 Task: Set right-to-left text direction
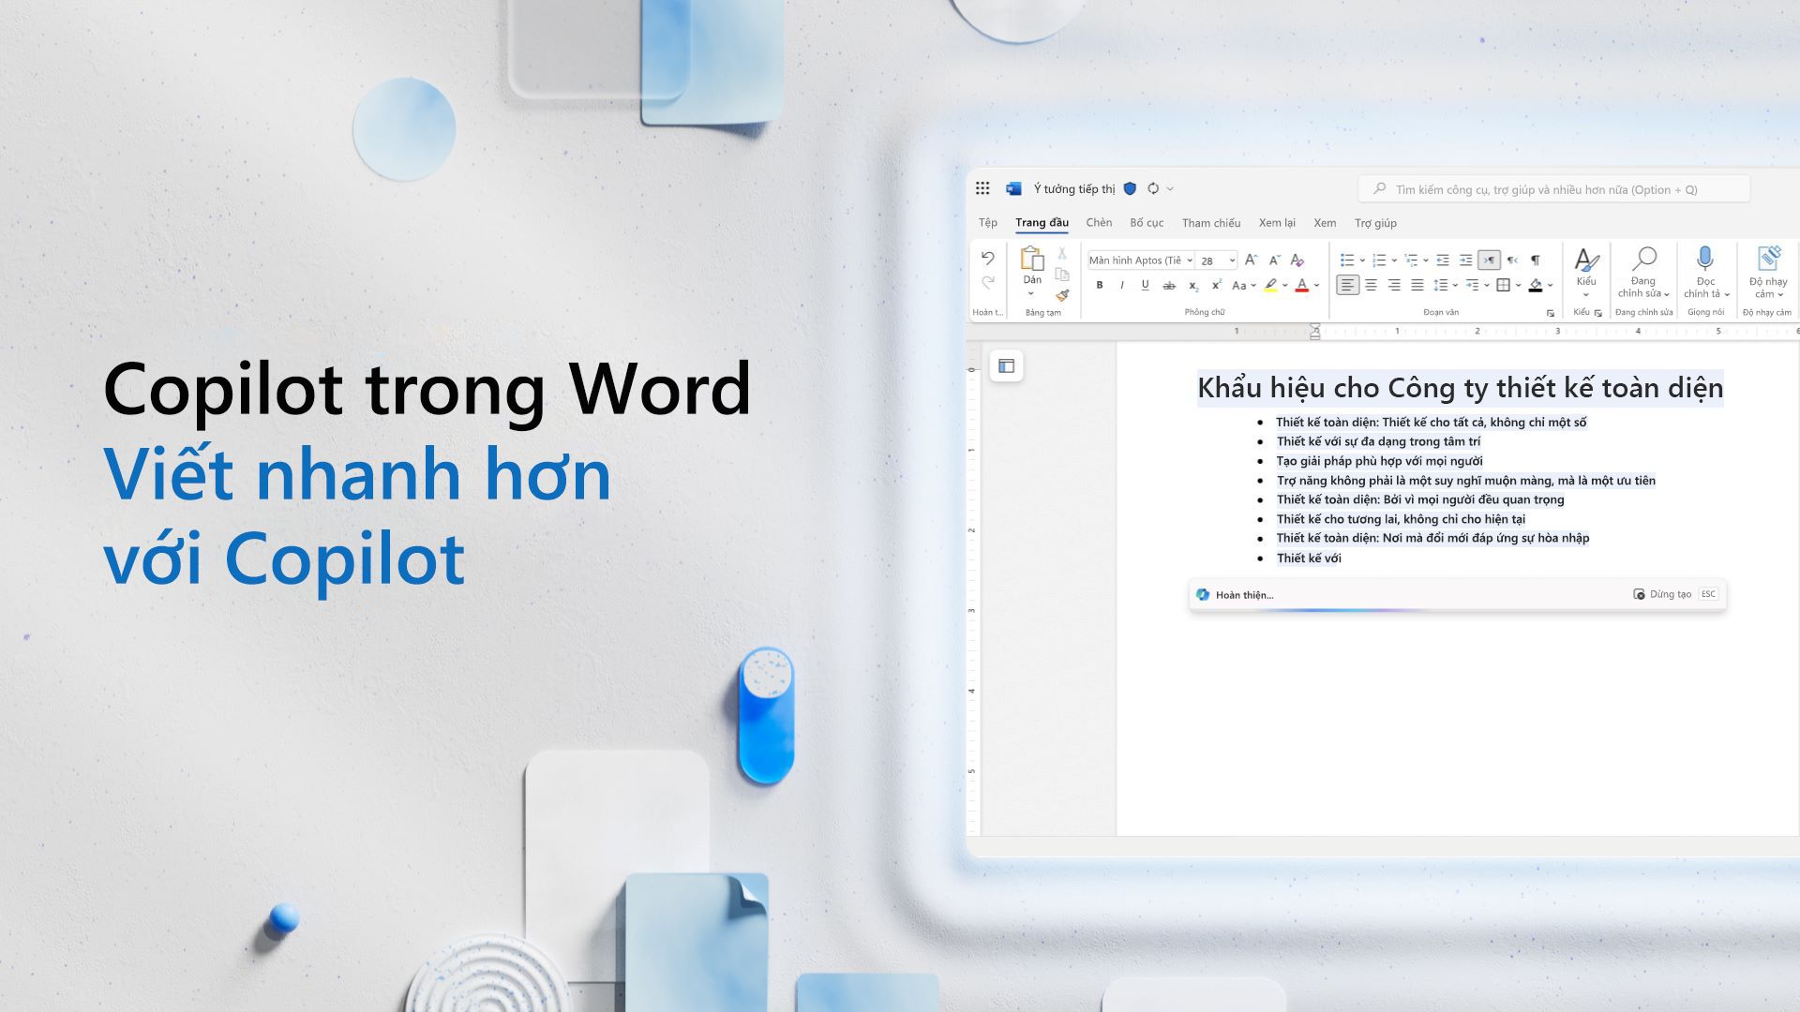coord(1512,260)
